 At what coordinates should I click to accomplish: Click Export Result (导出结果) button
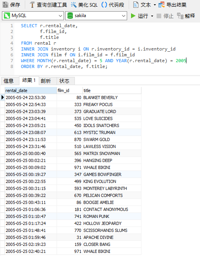pyautogui.click(x=172, y=5)
